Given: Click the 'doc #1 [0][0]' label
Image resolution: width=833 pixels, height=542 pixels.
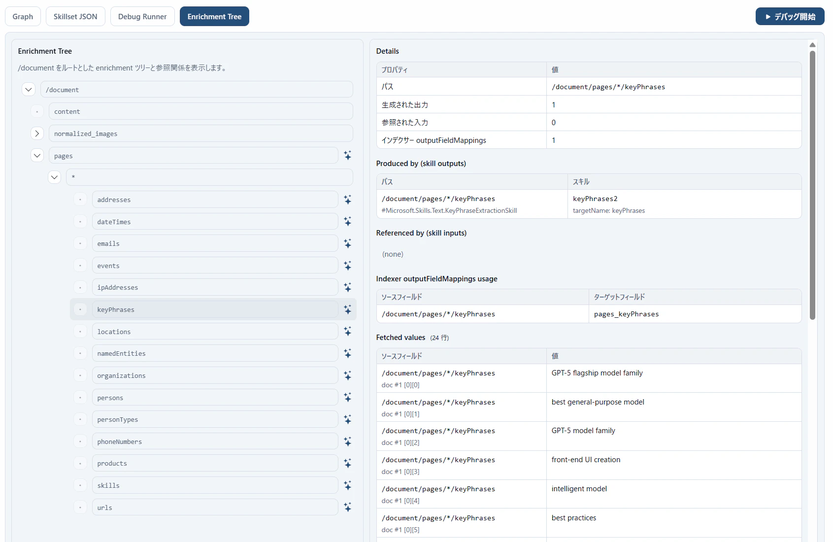Looking at the screenshot, I should click(400, 385).
